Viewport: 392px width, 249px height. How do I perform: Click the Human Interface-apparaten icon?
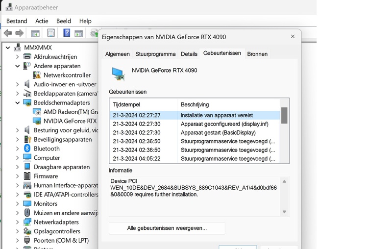click(x=27, y=185)
